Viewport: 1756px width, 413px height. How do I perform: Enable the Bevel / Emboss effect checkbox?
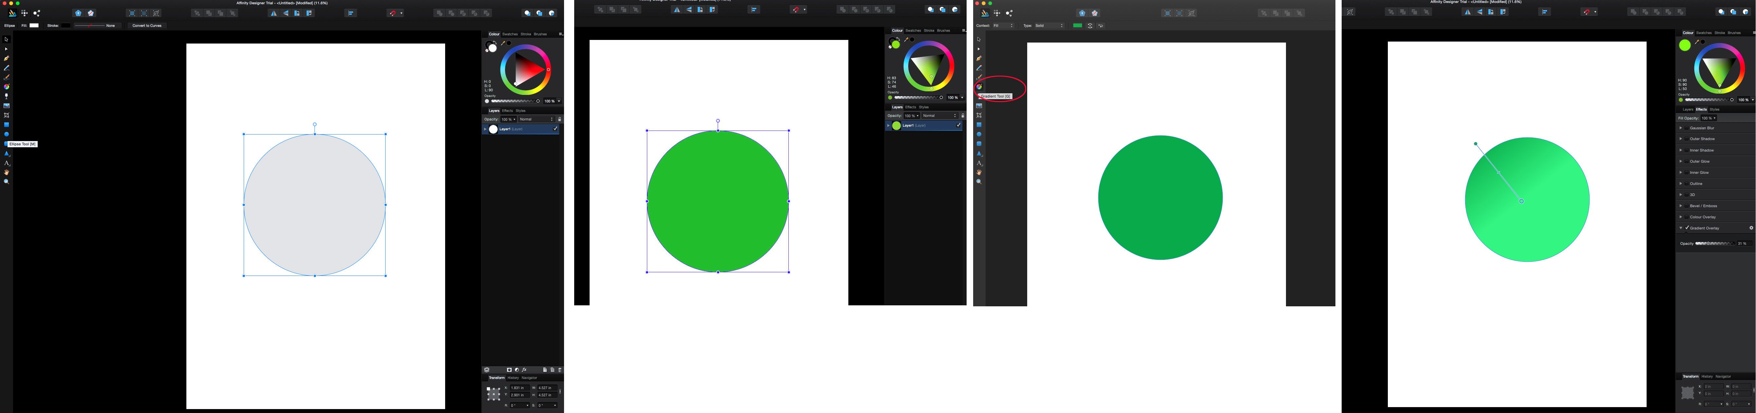tap(1687, 206)
